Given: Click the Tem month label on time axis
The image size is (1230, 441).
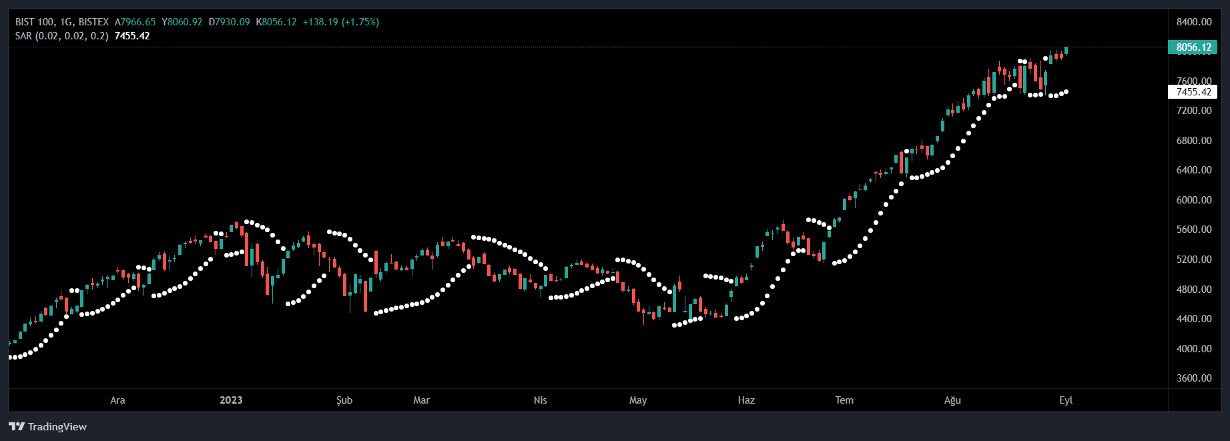Looking at the screenshot, I should click(844, 400).
